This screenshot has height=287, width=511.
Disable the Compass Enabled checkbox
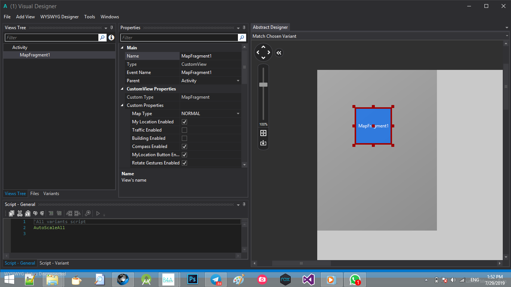[x=184, y=146]
